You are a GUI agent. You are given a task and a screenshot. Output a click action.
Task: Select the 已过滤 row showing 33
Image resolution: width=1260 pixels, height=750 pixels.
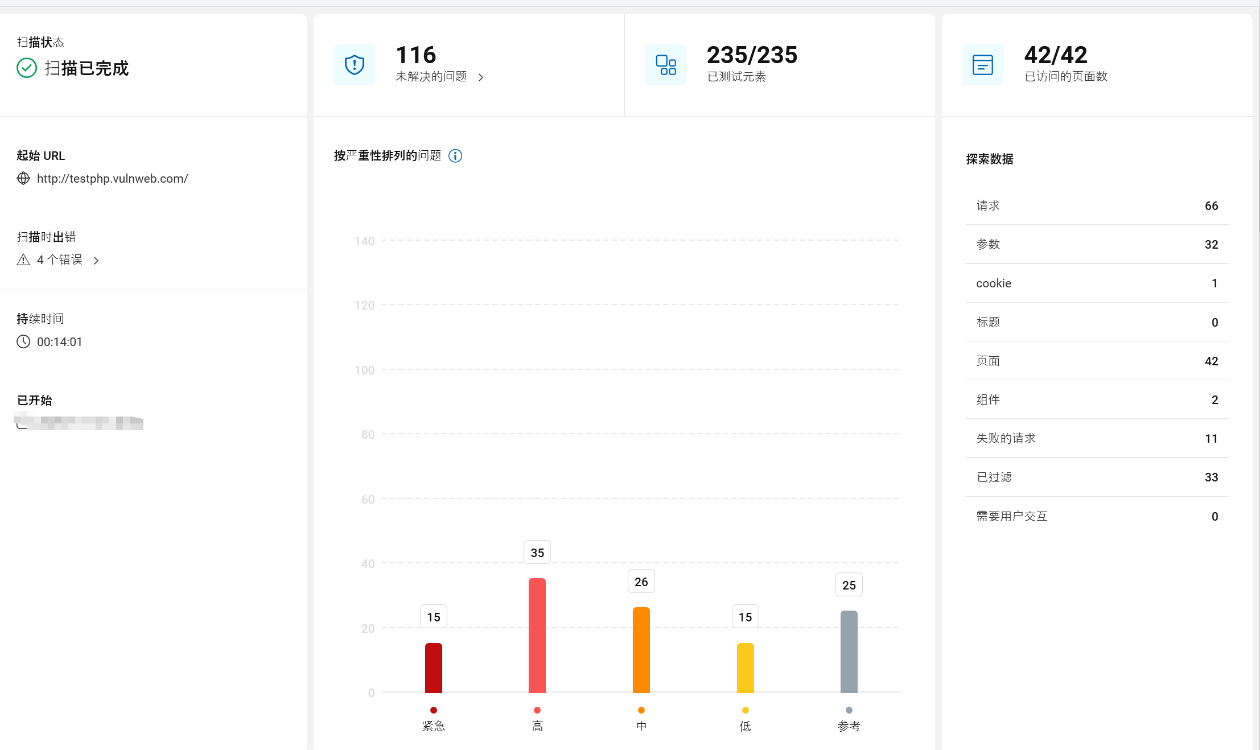point(1097,477)
